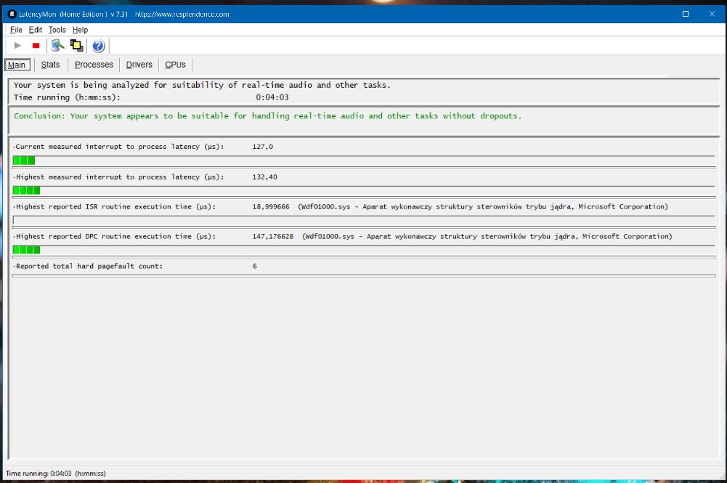The height and width of the screenshot is (483, 727).
Task: Click the ISR execution time 18,999666
Action: (x=271, y=207)
